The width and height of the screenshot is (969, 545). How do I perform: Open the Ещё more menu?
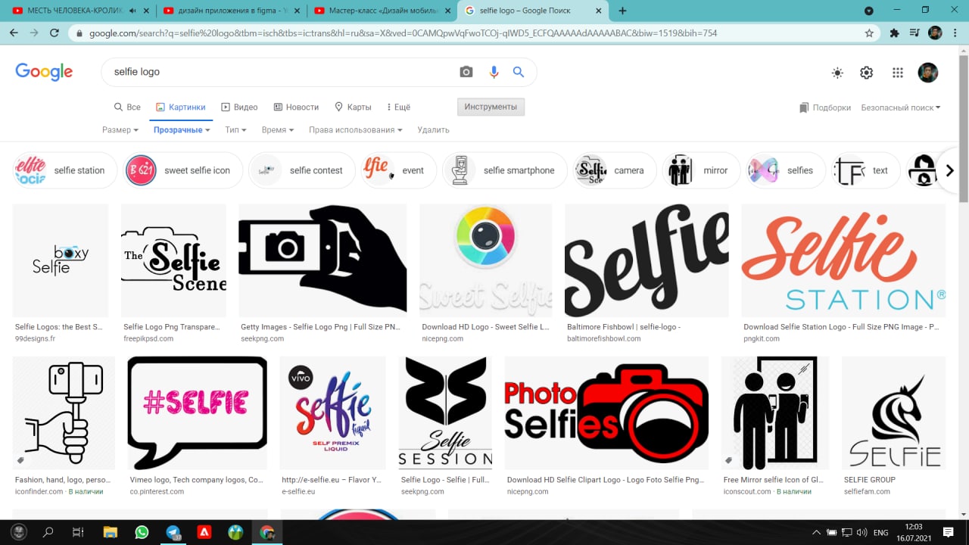(x=398, y=107)
